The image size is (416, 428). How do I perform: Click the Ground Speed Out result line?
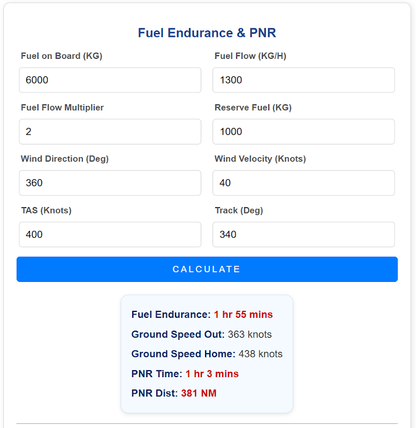(201, 334)
